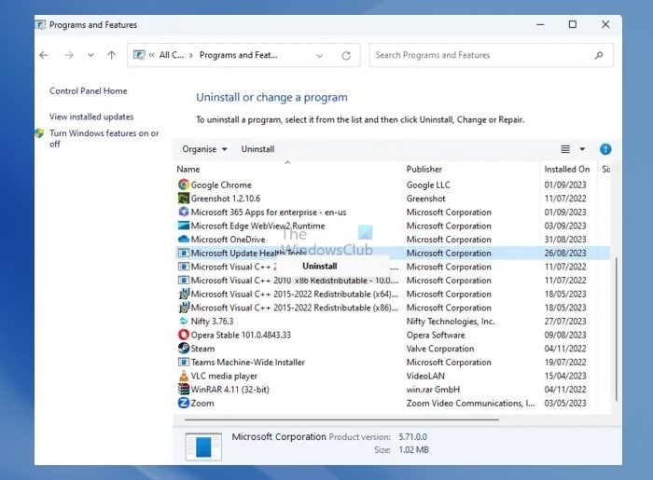The image size is (653, 480).
Task: Select the Microsoft OneDrive cloud icon
Action: pos(183,240)
